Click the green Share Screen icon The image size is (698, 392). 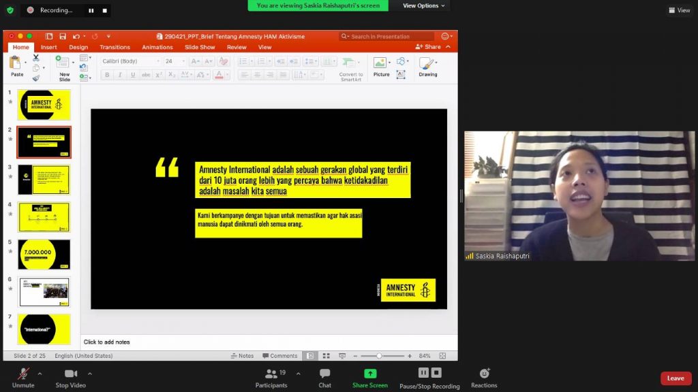(370, 374)
